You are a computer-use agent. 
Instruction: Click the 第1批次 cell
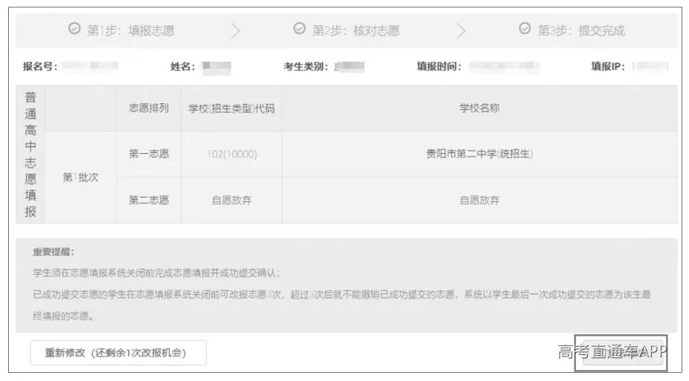80,178
